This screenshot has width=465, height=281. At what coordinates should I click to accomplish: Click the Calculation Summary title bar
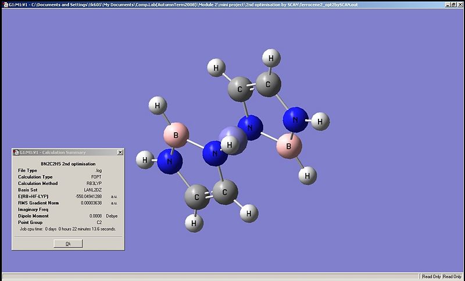click(68, 152)
